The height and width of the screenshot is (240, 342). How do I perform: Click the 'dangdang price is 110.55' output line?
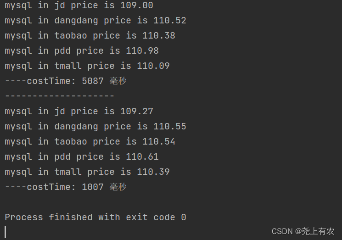95,127
